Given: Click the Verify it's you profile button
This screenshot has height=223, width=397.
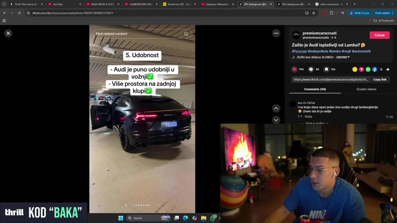Looking at the screenshot, I should pos(359,13).
